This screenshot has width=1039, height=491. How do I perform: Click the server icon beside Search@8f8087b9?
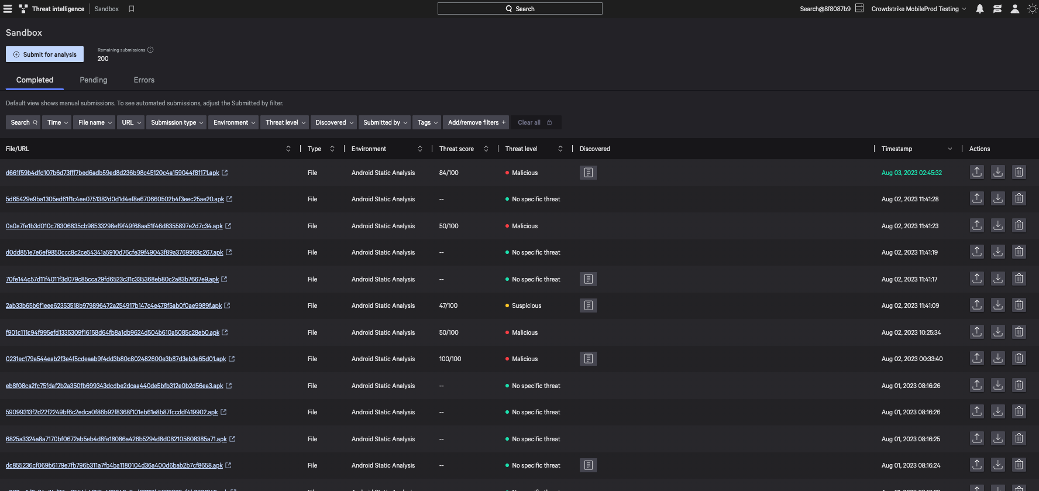[859, 8]
